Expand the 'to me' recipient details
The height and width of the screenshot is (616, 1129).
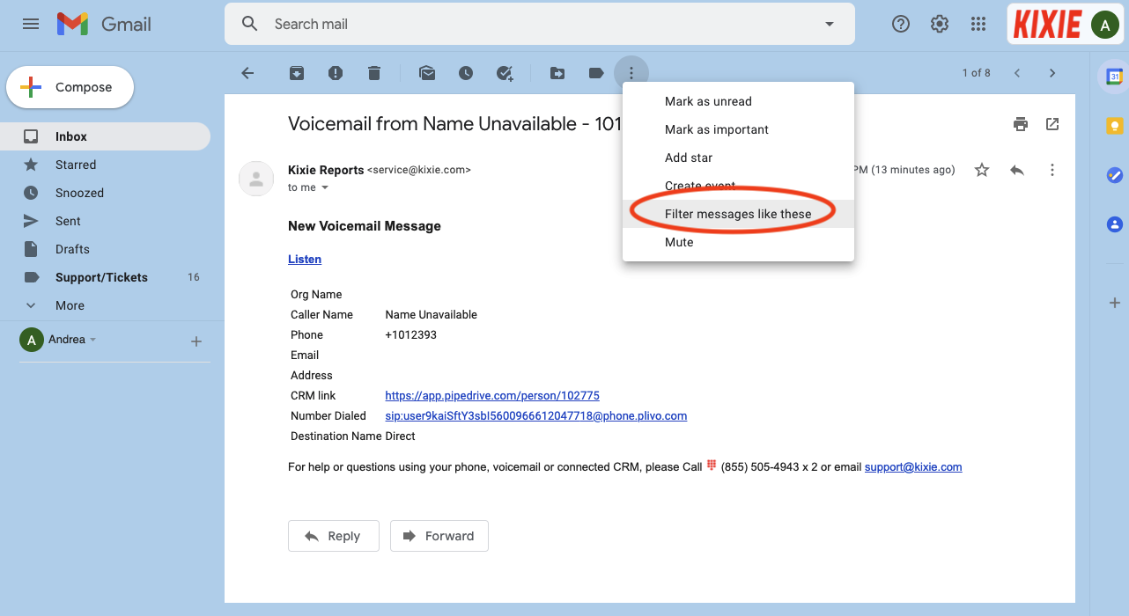[x=325, y=187]
